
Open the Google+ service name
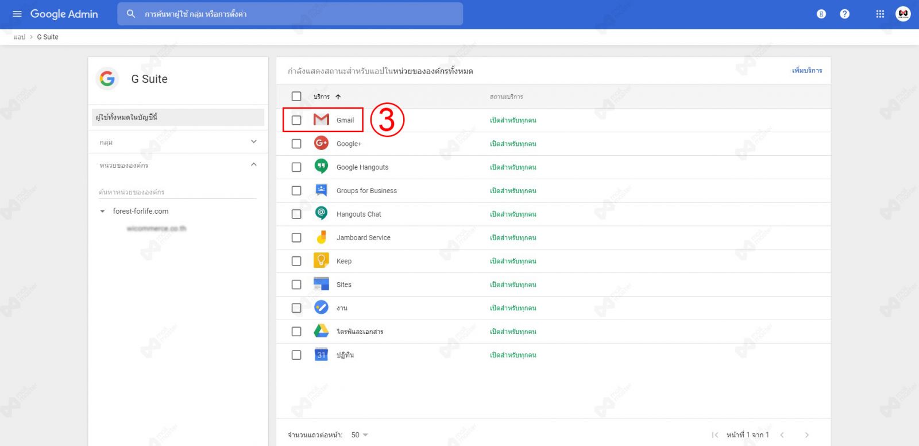click(349, 144)
